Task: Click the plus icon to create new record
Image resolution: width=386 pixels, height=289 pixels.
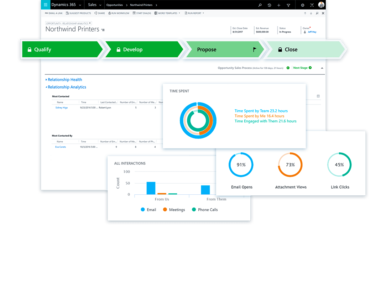Action: tap(279, 5)
